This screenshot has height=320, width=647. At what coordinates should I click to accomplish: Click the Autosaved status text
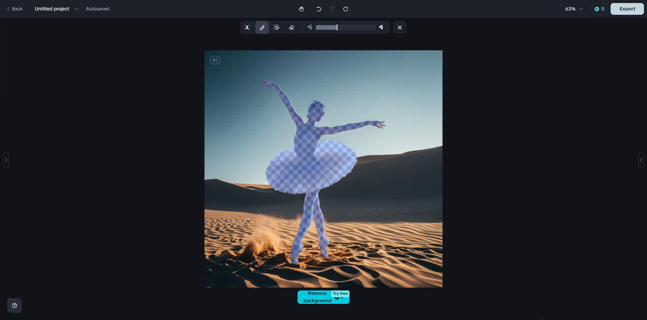(x=98, y=9)
